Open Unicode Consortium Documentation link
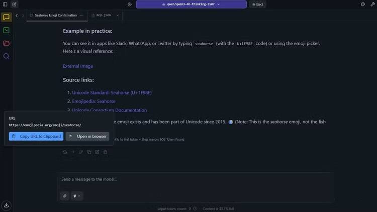 point(110,110)
